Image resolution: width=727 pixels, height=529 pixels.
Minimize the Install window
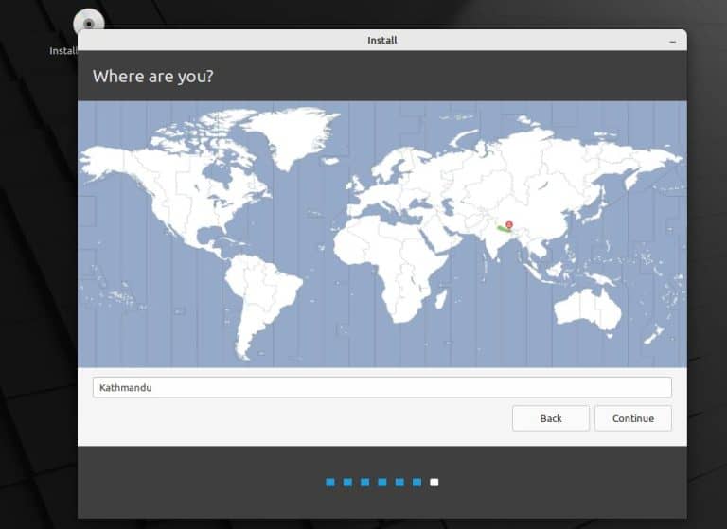point(672,41)
